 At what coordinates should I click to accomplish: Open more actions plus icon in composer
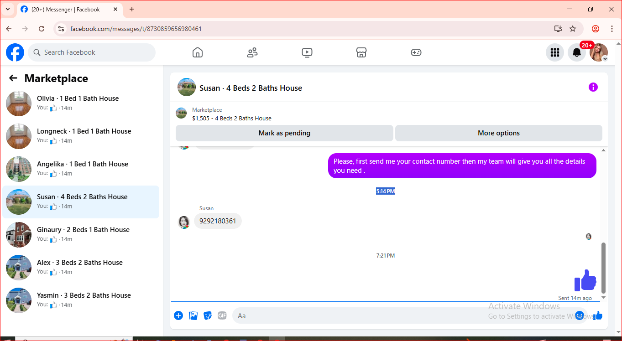[x=178, y=315]
